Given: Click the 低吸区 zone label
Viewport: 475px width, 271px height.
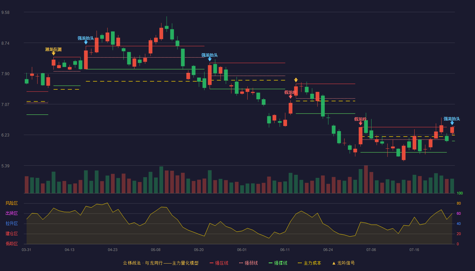Looking at the screenshot, I should (x=12, y=244).
